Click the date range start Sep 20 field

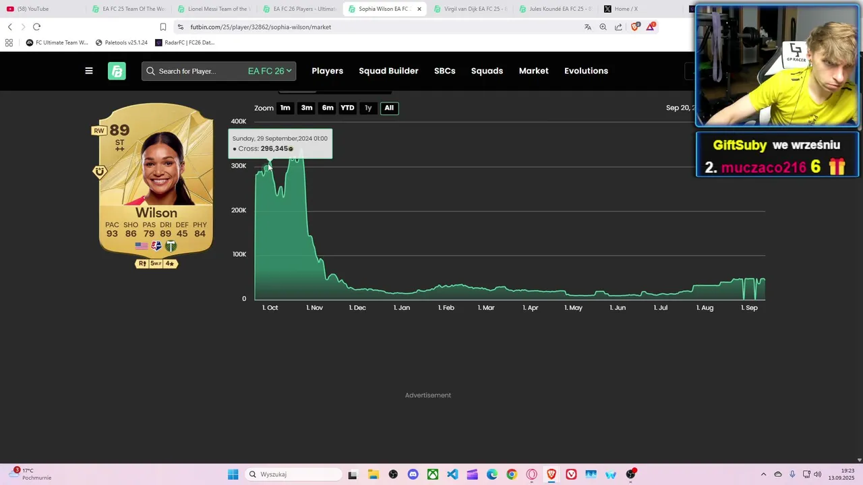680,108
